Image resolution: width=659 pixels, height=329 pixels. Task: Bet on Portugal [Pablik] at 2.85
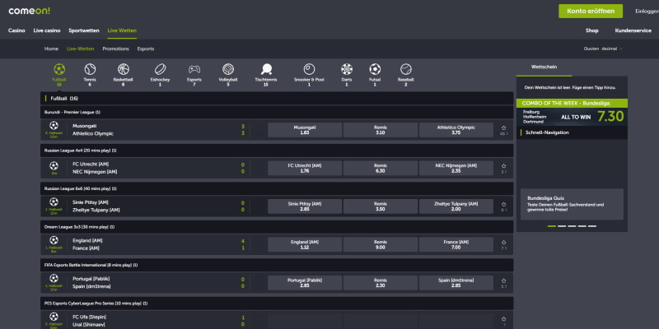coord(305,282)
